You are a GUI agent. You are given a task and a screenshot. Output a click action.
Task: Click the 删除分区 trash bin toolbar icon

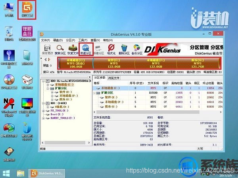click(124, 49)
